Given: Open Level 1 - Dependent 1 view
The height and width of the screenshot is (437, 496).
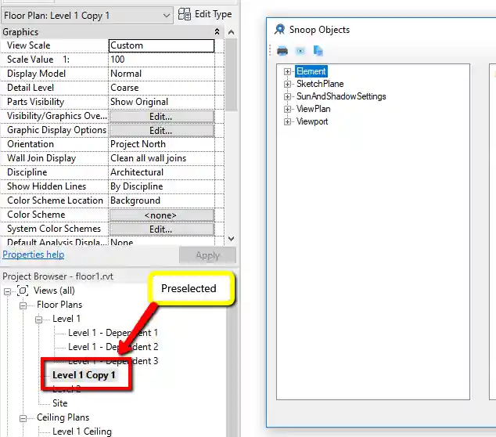Looking at the screenshot, I should [x=113, y=333].
